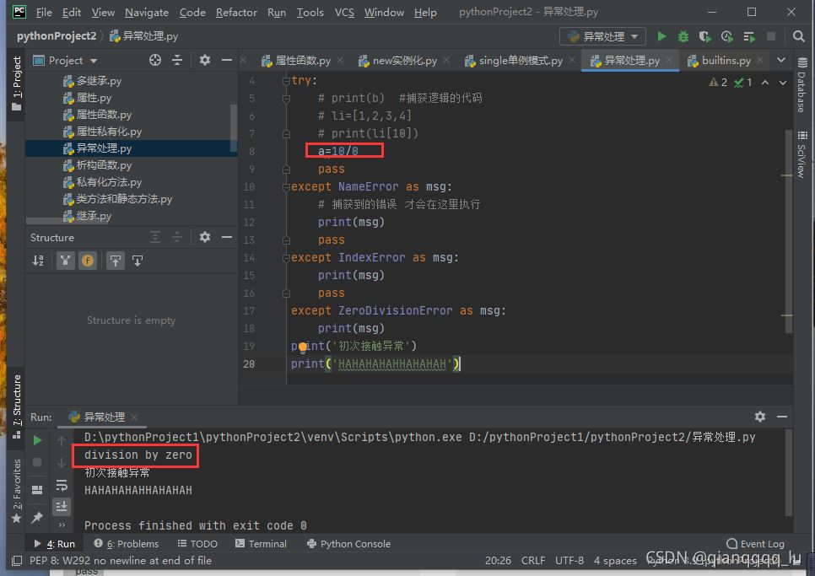Open the Event Log
Viewport: 815px width, 576px height.
pyautogui.click(x=755, y=544)
